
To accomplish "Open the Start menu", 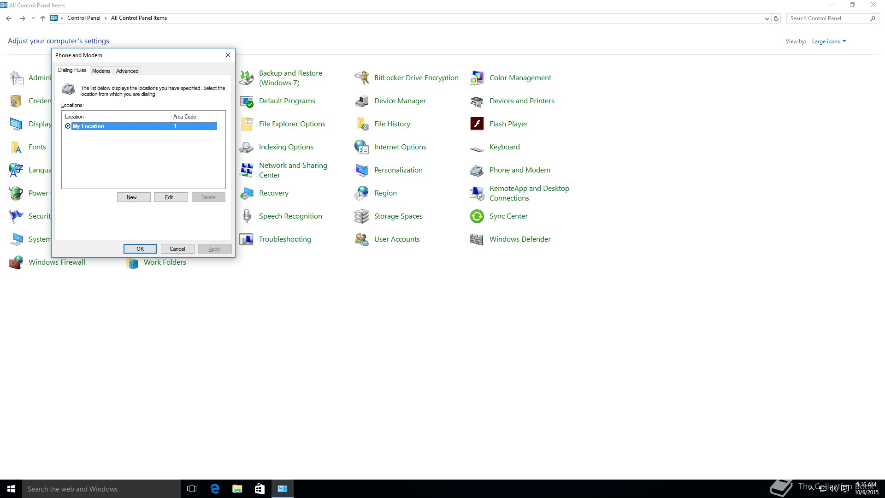I will click(11, 489).
